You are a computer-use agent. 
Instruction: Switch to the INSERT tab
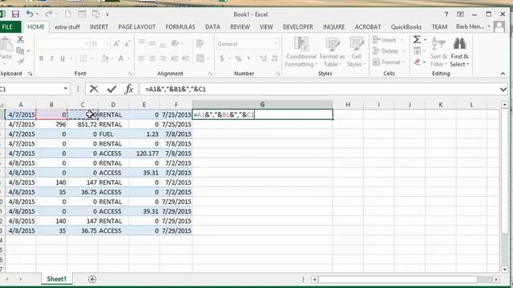pos(99,26)
